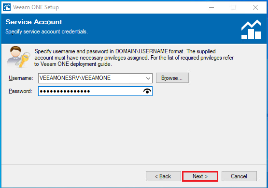Click the DOMAIN\USERNAME format instruction text
The image size is (268, 188).
pyautogui.click(x=134, y=58)
